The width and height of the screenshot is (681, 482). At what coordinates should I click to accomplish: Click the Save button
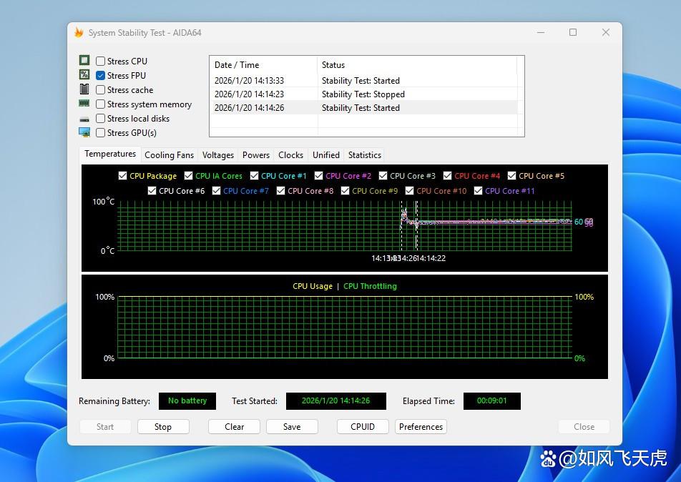point(292,427)
